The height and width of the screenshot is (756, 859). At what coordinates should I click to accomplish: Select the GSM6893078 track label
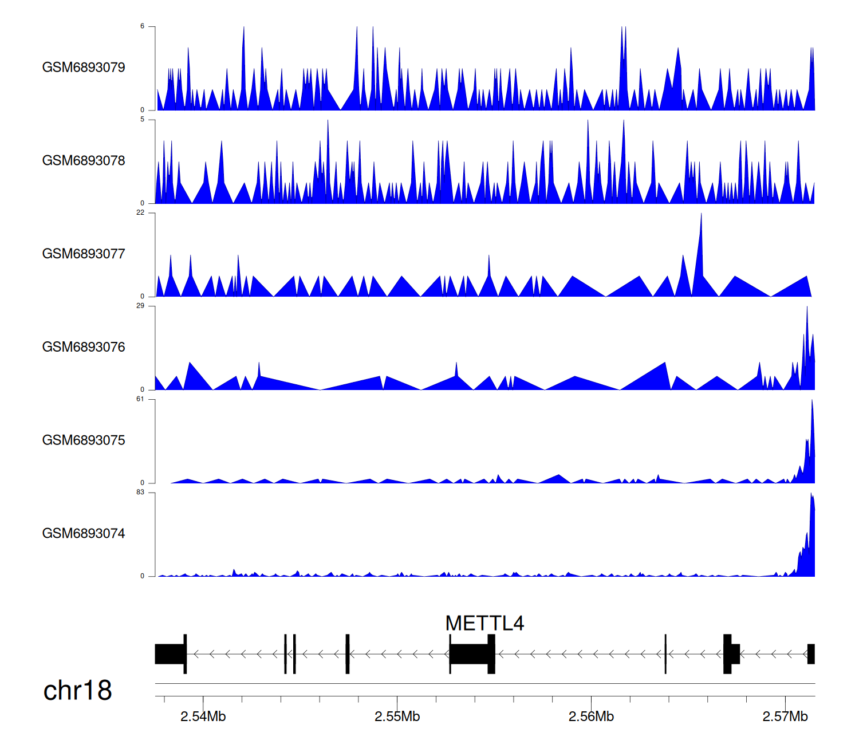pyautogui.click(x=84, y=161)
